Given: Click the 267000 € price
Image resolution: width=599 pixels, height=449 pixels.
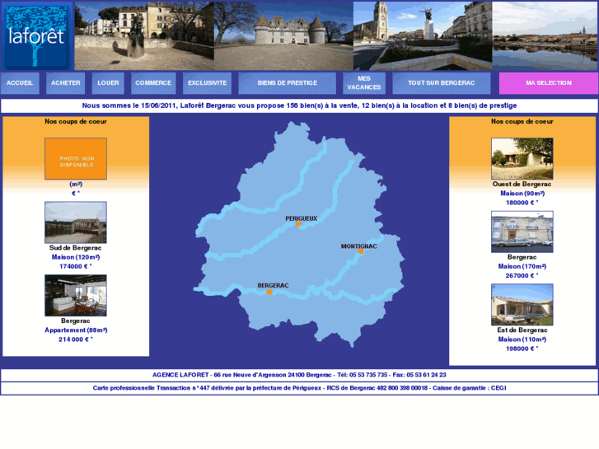Looking at the screenshot, I should click(522, 275).
